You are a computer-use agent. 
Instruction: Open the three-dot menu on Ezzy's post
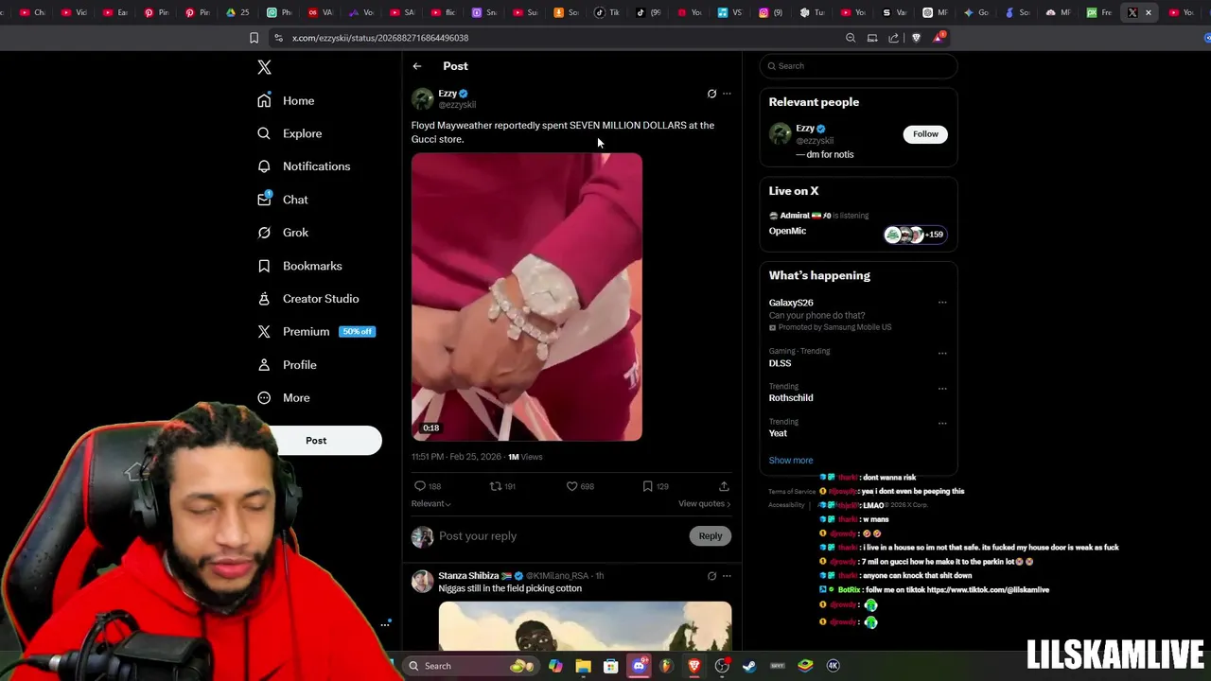tap(727, 94)
